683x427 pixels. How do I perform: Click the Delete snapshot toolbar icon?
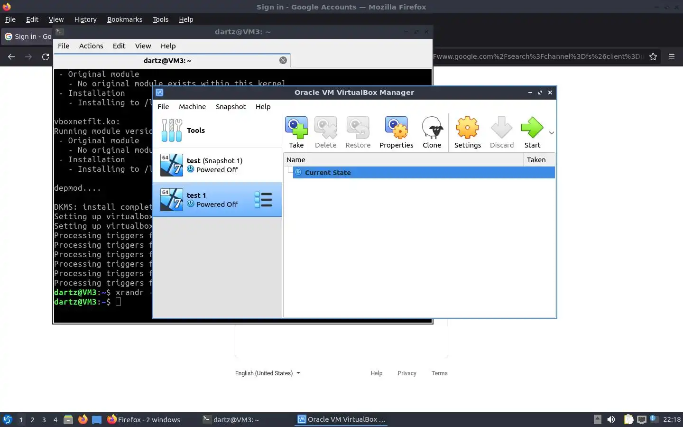click(325, 132)
